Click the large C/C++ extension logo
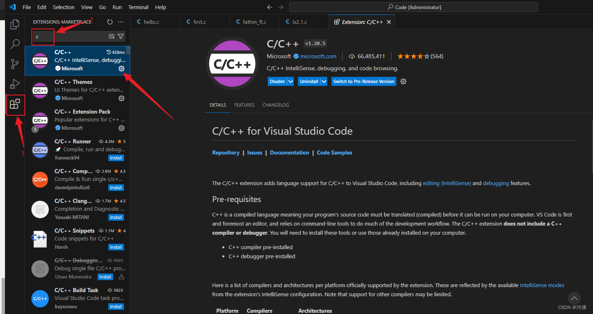This screenshot has width=593, height=314. (x=232, y=64)
